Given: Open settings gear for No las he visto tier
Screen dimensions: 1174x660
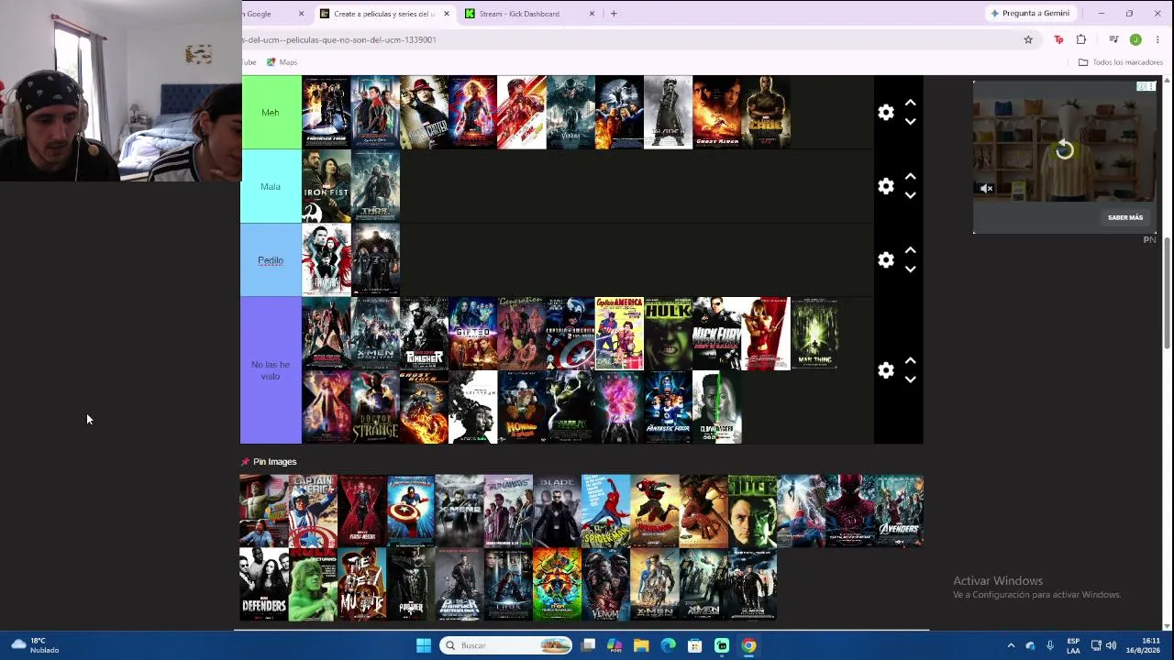Looking at the screenshot, I should (x=885, y=370).
